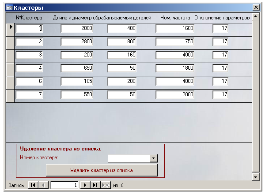
Task: Select record row of cluster 2
Action: click(x=10, y=43)
